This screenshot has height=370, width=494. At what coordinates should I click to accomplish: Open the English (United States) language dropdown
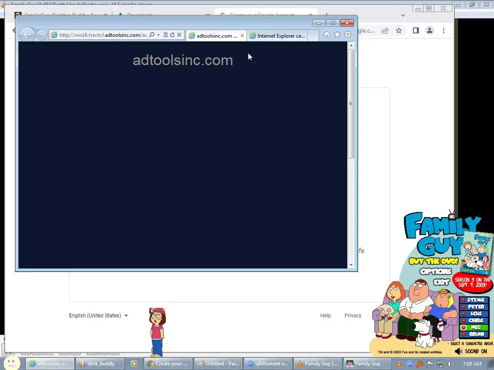[98, 316]
